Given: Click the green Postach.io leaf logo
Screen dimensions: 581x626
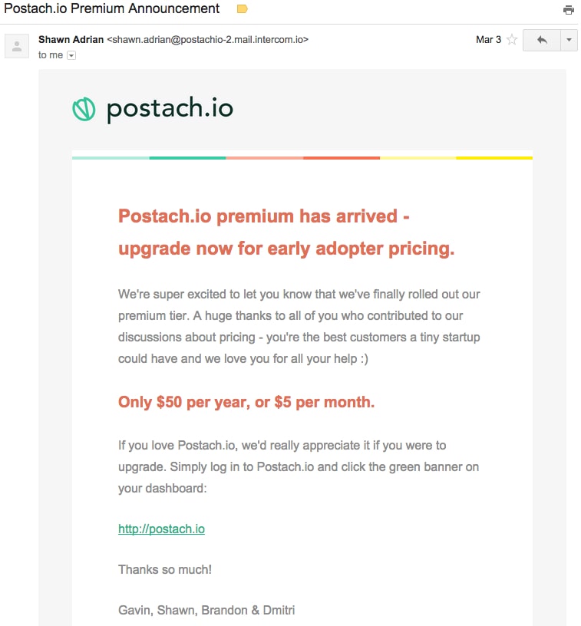Looking at the screenshot, I should coord(84,110).
